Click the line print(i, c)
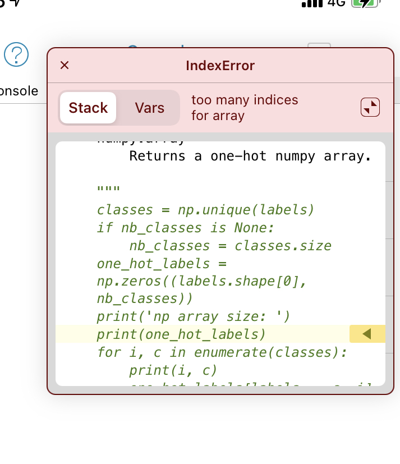Viewport: 400px width, 464px height. click(173, 370)
